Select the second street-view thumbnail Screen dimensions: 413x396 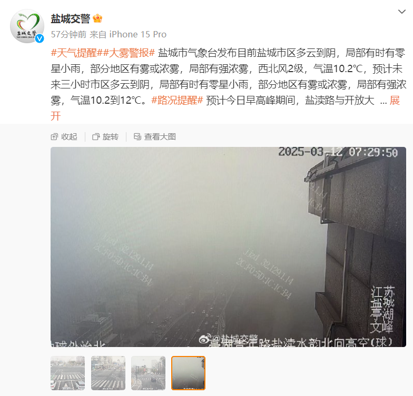pos(109,373)
